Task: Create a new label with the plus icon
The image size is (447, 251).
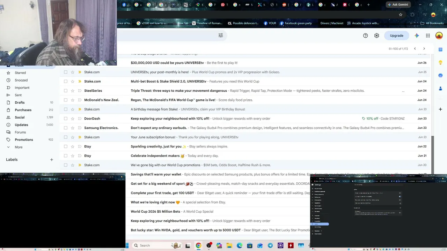Action: pyautogui.click(x=51, y=160)
